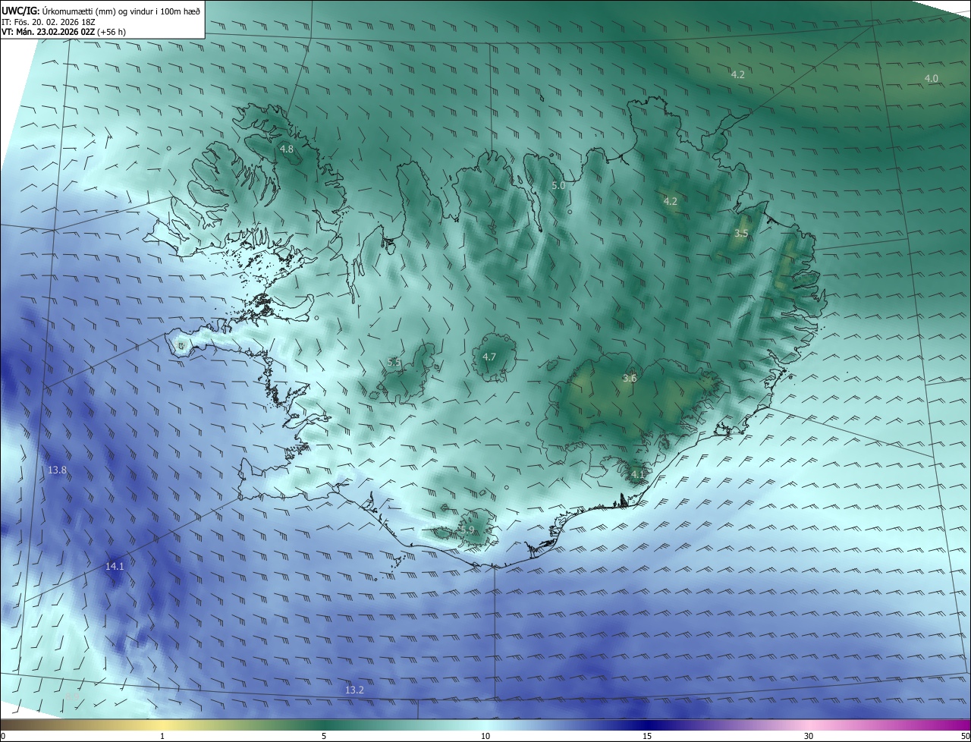Click the '1' tick on the color scale
This screenshot has height=742, width=971.
click(x=162, y=736)
